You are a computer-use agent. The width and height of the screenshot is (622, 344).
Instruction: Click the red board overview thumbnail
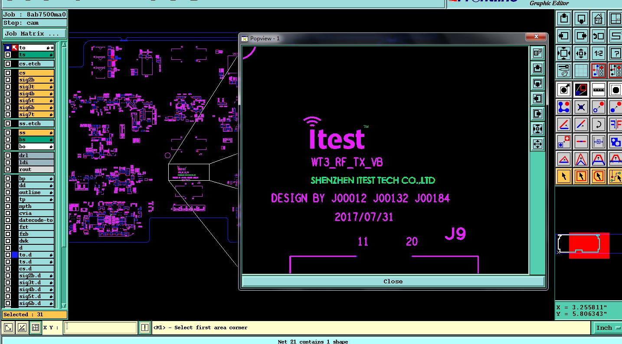point(589,245)
